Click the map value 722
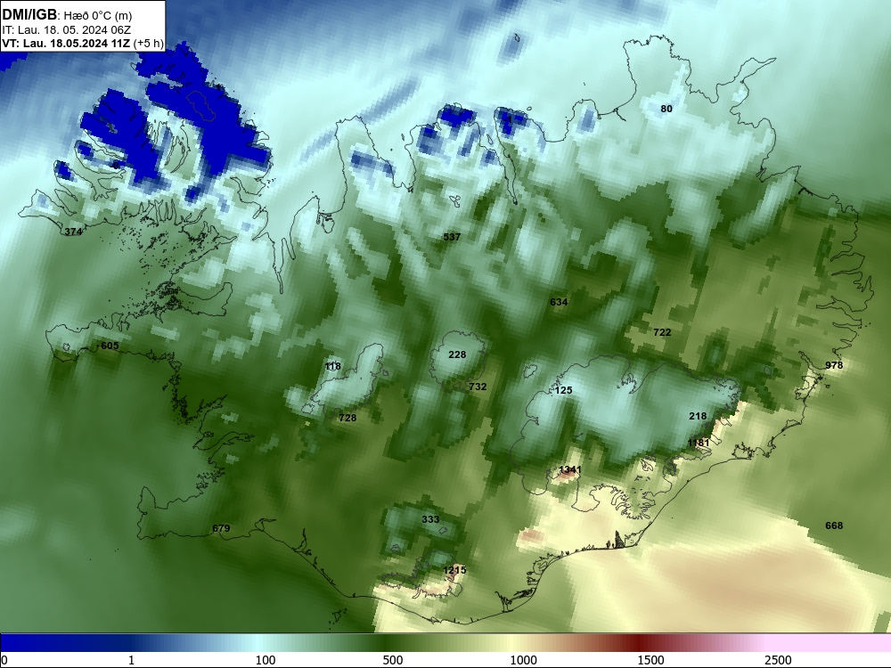891x668 pixels. pos(662,332)
